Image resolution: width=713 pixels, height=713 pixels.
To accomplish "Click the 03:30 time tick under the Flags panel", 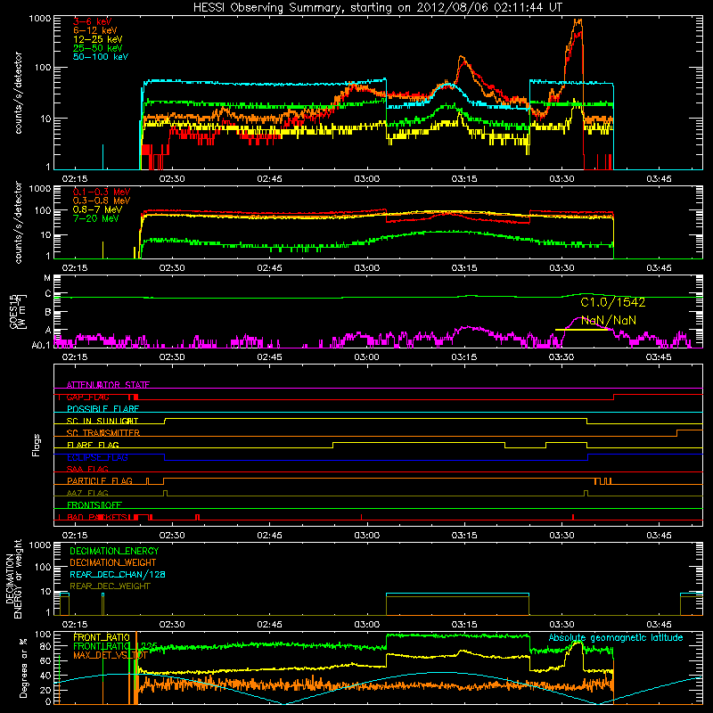I will coord(561,536).
